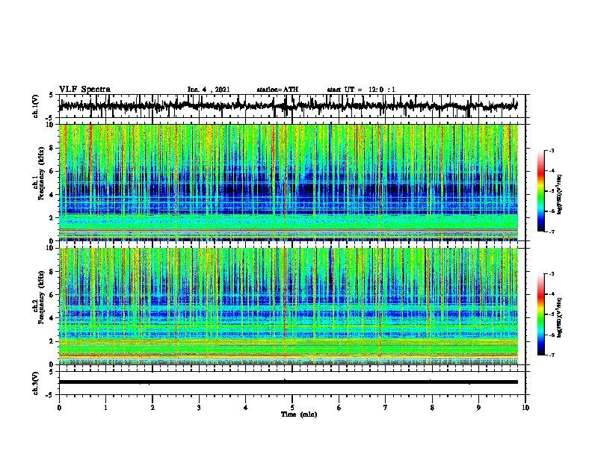This screenshot has width=592, height=457.
Task: Click the "-7" label on ch.2 color bar
Action: pos(551,355)
